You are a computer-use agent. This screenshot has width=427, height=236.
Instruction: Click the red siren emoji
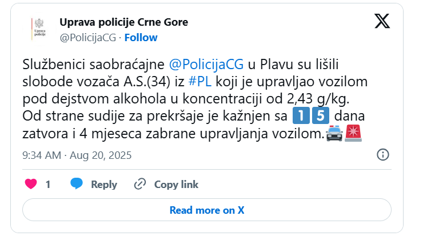click(353, 134)
